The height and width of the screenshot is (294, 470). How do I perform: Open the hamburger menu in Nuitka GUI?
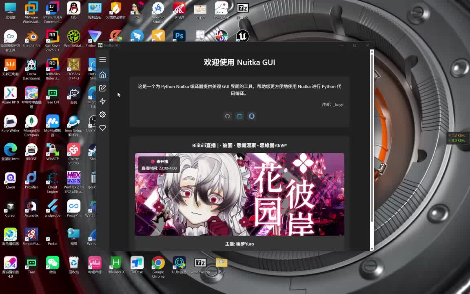pyautogui.click(x=102, y=59)
